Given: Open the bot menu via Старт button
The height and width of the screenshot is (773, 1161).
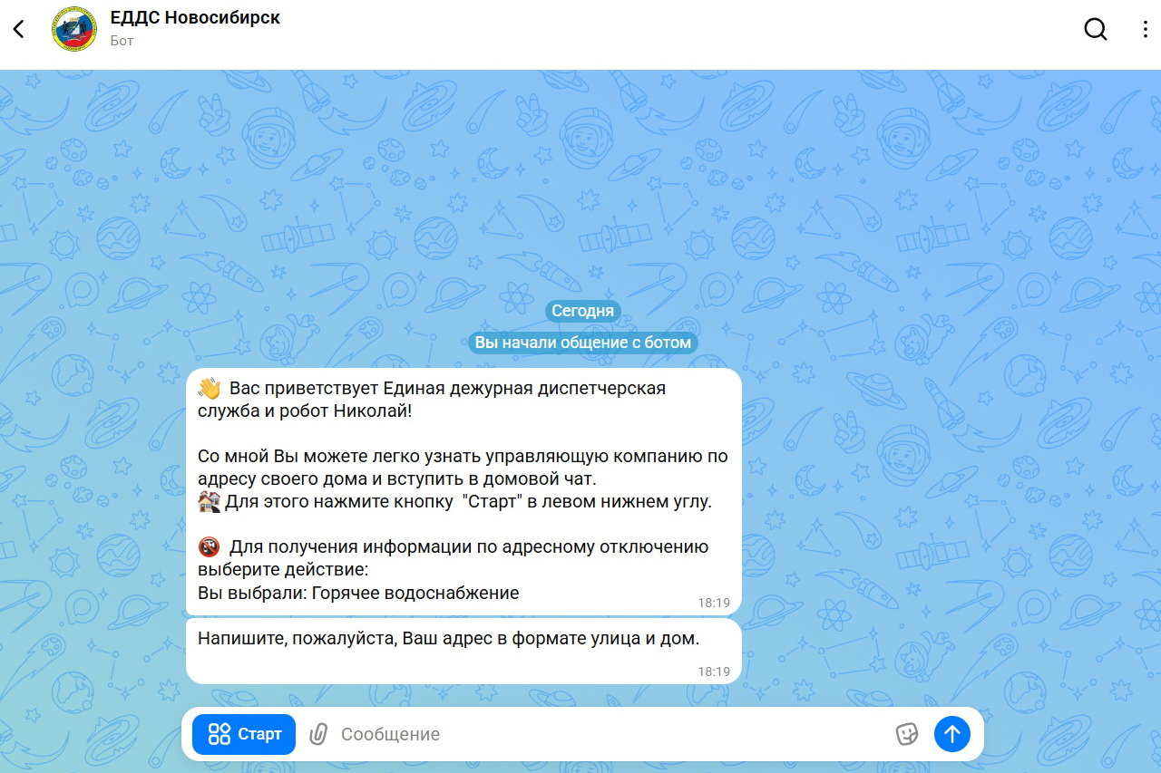Looking at the screenshot, I should pos(244,734).
